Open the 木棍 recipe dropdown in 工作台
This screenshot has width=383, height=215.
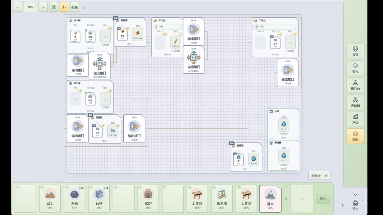point(168,26)
